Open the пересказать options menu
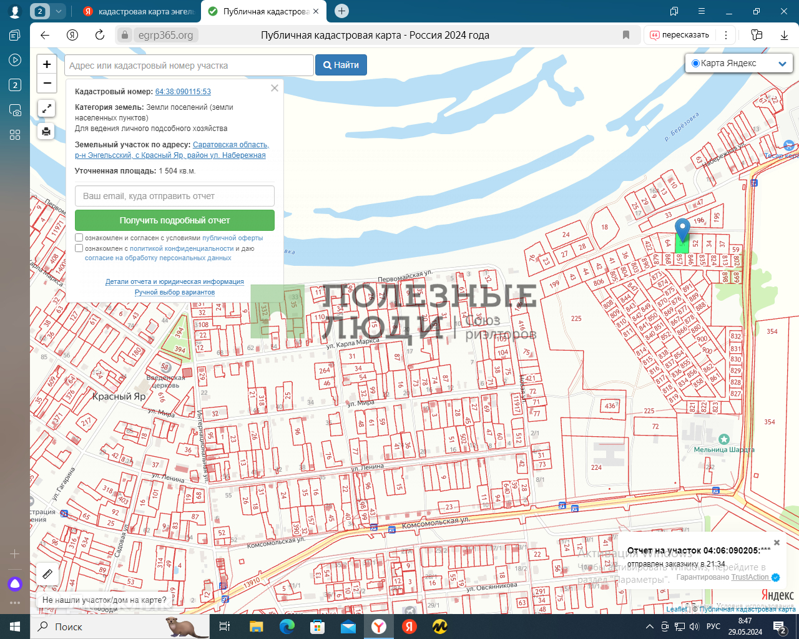Viewport: 799px width, 639px height. (726, 35)
